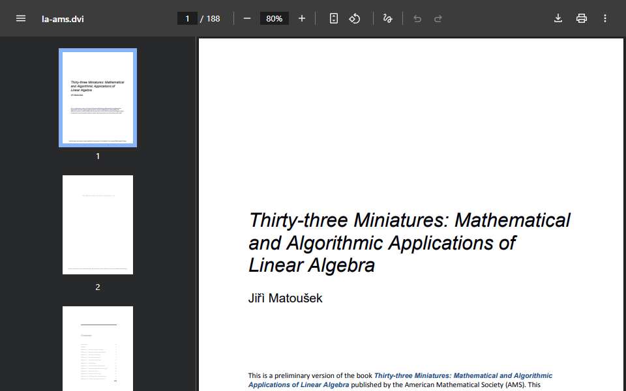626x391 pixels.
Task: Click the page number input field
Action: coord(187,18)
